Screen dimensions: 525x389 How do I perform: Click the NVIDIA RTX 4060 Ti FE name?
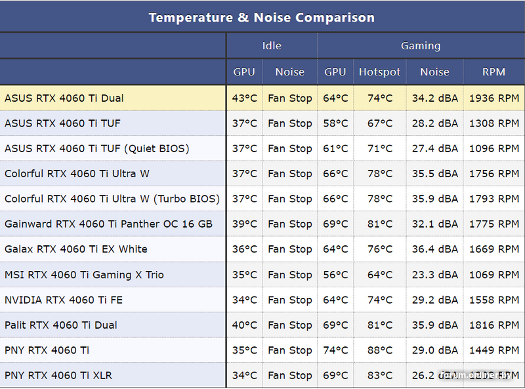pos(64,300)
